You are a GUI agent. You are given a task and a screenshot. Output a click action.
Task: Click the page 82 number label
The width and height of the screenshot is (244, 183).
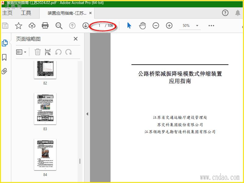[x=45, y=83]
